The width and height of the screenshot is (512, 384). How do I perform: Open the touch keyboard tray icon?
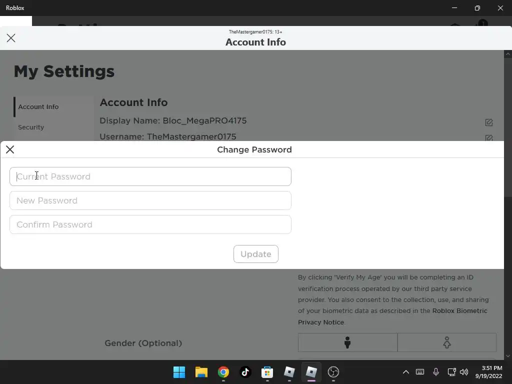(x=420, y=372)
